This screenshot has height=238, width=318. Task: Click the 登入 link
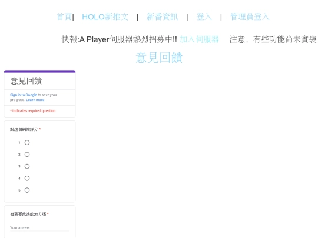[204, 17]
